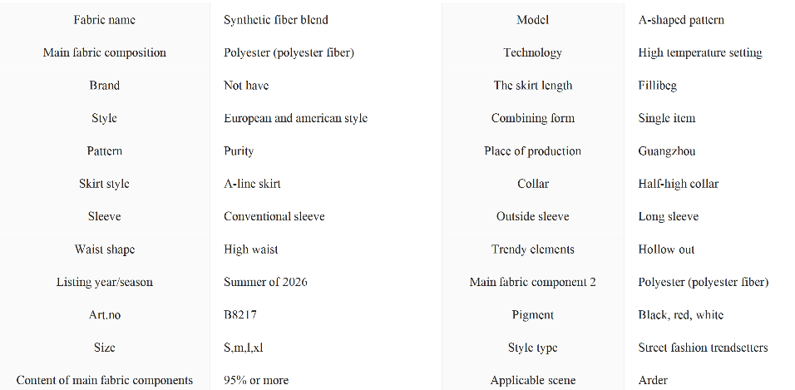Image resolution: width=795 pixels, height=390 pixels.
Task: Click the "Main fabric composition" label
Action: [104, 52]
